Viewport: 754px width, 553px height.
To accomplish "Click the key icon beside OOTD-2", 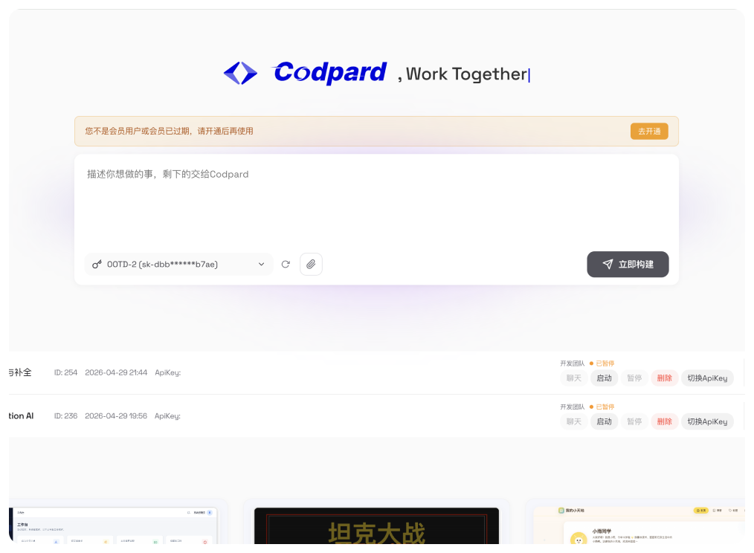I will (97, 264).
